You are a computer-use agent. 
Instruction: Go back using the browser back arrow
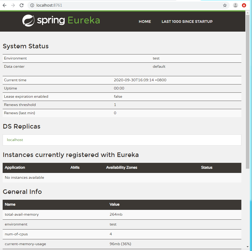click(x=5, y=5)
